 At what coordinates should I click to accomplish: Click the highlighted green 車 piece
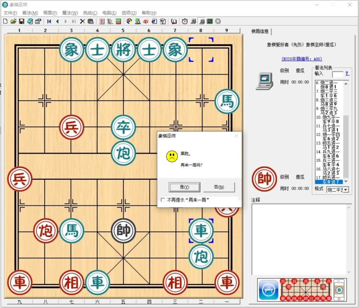point(201,230)
